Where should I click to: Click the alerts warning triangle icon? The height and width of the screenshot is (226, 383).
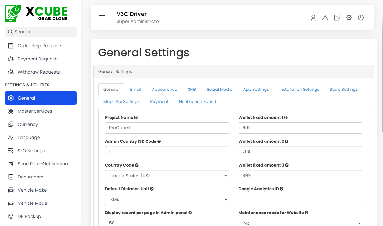pyautogui.click(x=325, y=18)
